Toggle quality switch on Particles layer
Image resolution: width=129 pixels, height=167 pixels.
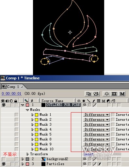click(94, 164)
